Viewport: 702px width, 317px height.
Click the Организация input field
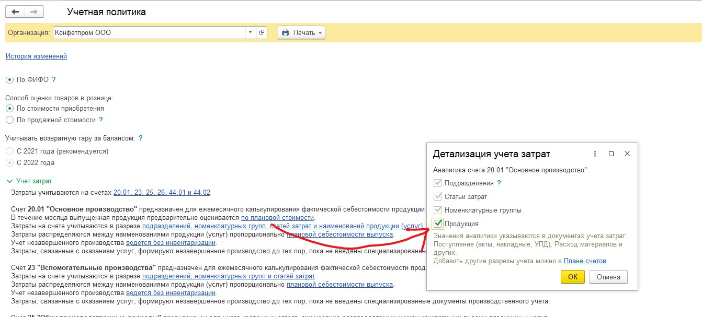149,32
